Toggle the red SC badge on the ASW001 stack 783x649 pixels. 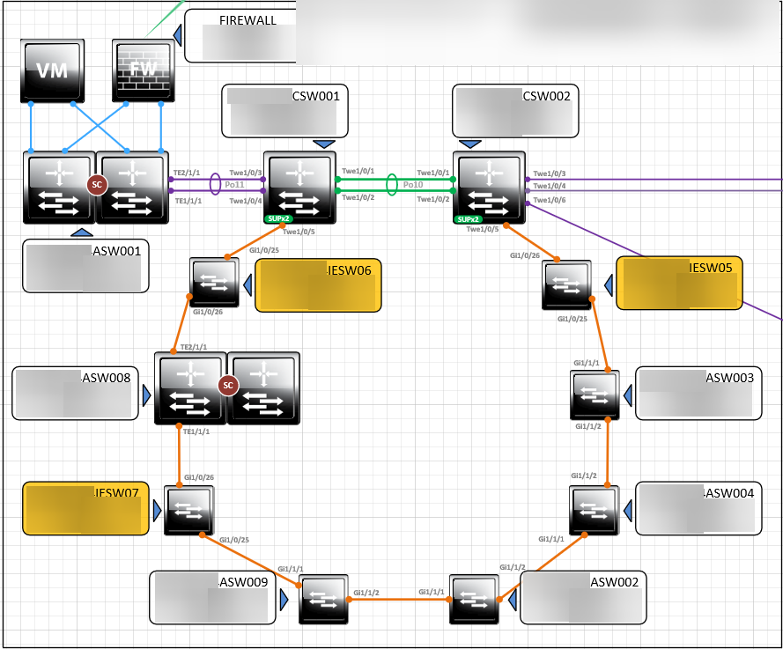[96, 186]
